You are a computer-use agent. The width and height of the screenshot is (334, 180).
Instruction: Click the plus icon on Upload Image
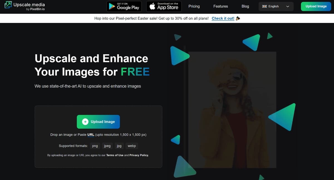coord(85,122)
